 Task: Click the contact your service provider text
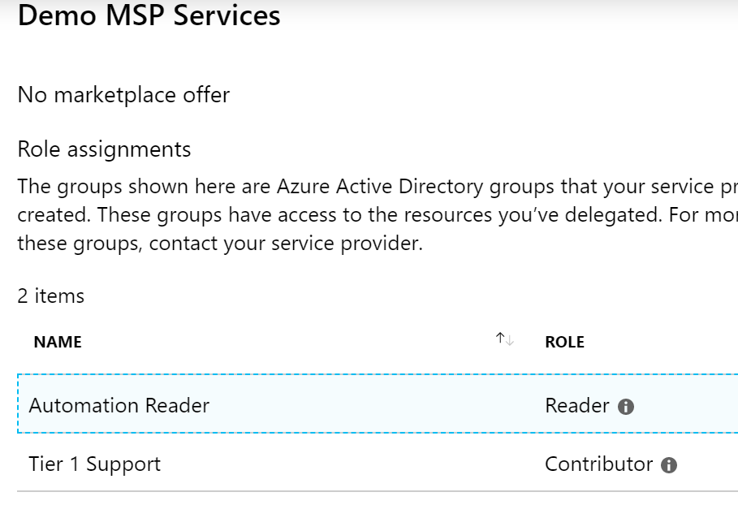(286, 244)
